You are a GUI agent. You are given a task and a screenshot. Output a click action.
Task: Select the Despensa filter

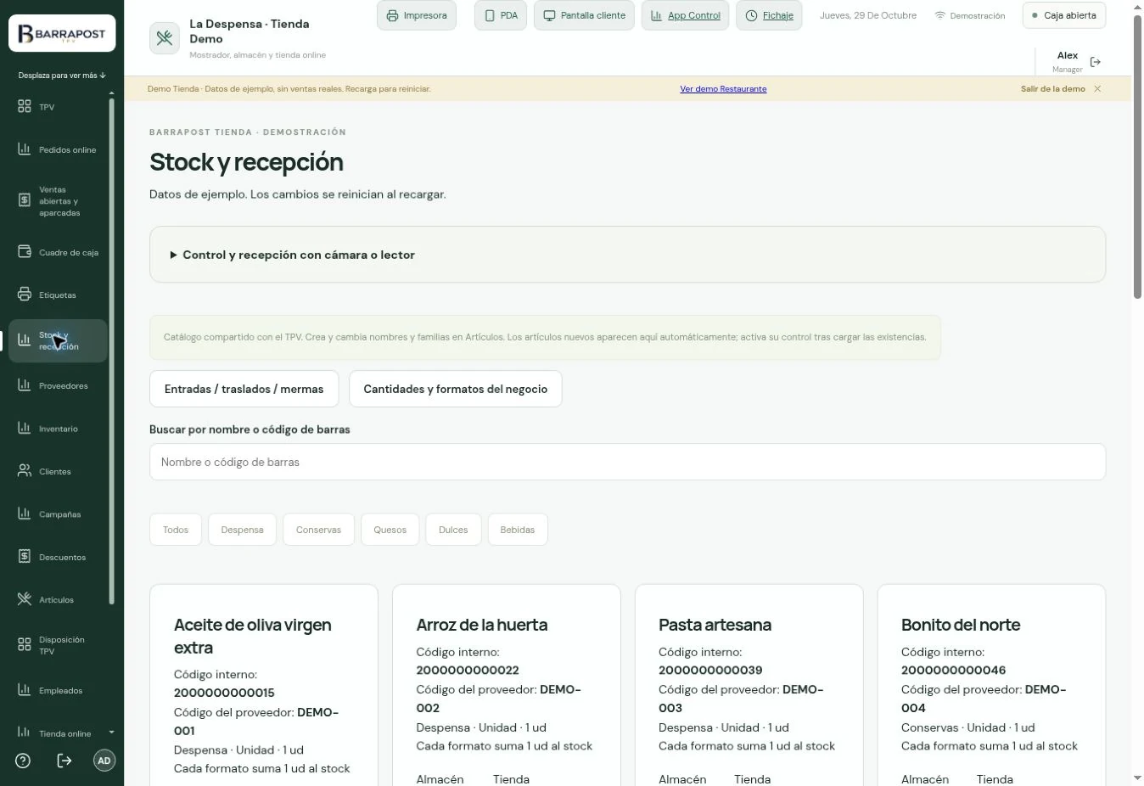[242, 530]
